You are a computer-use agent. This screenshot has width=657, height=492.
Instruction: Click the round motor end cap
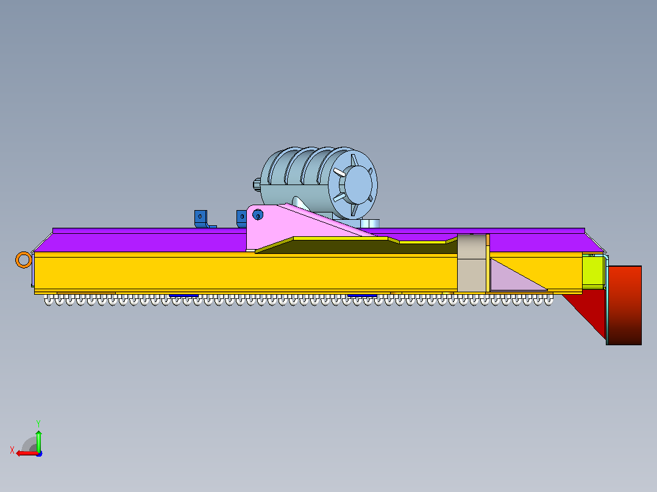pos(353,184)
